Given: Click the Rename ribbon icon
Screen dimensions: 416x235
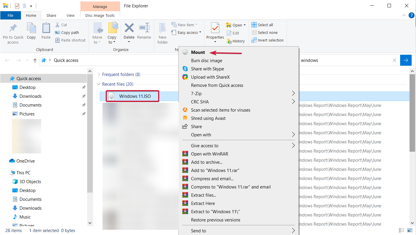Looking at the screenshot, I should (144, 28).
